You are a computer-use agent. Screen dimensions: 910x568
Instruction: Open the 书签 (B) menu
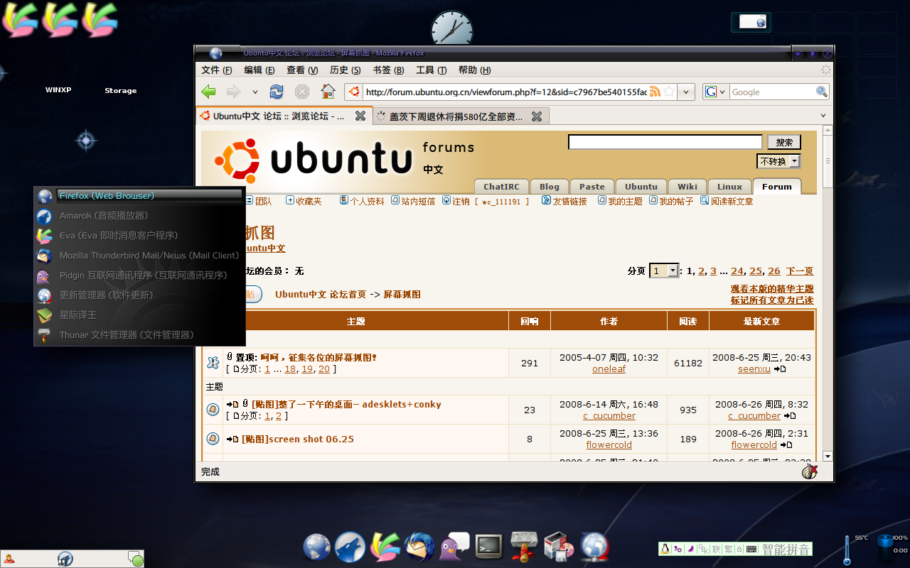click(388, 70)
